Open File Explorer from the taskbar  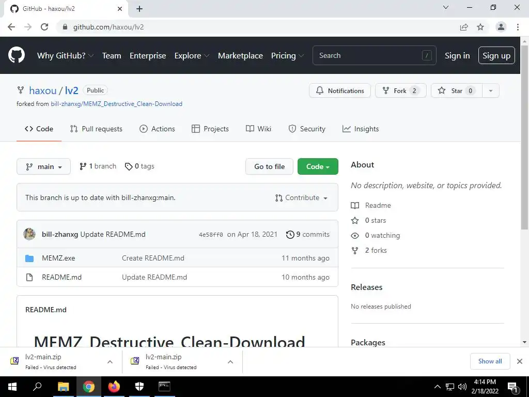(63, 387)
